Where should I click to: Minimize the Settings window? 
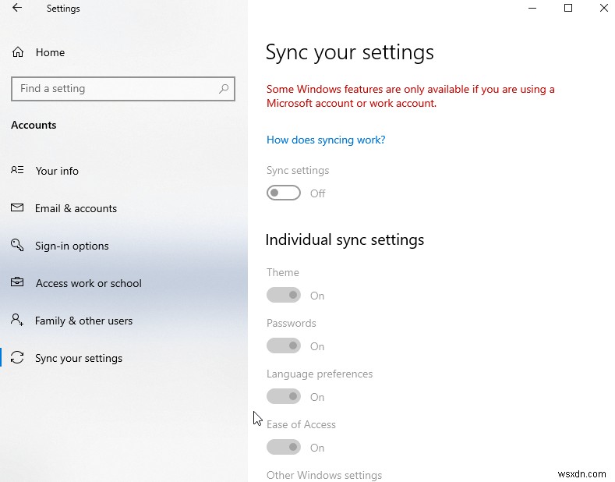pos(532,8)
